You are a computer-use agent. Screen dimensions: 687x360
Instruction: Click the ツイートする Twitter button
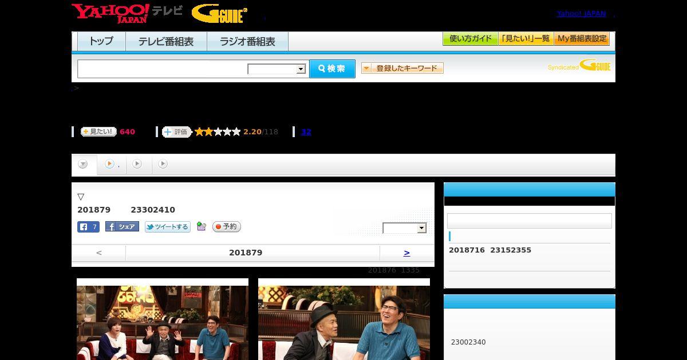pyautogui.click(x=167, y=227)
